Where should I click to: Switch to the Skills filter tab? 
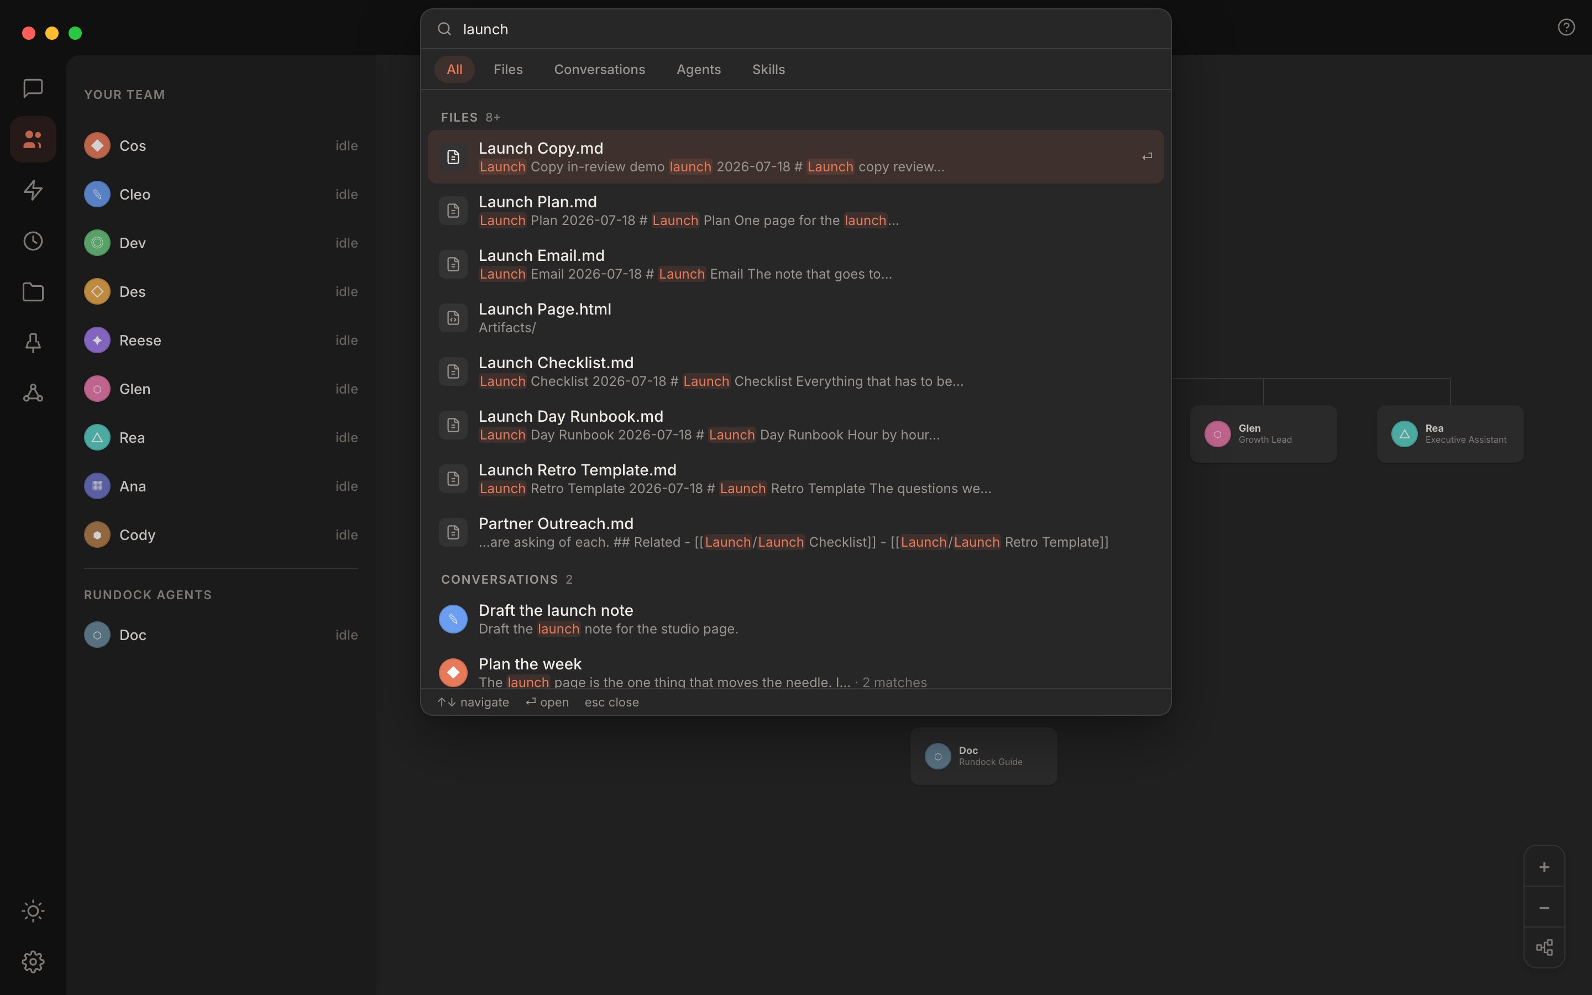[x=768, y=69]
